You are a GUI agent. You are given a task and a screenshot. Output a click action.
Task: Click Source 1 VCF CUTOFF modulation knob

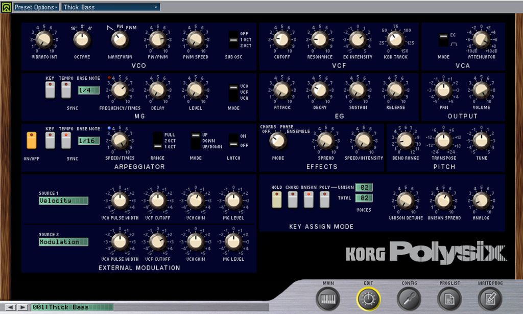click(x=157, y=200)
